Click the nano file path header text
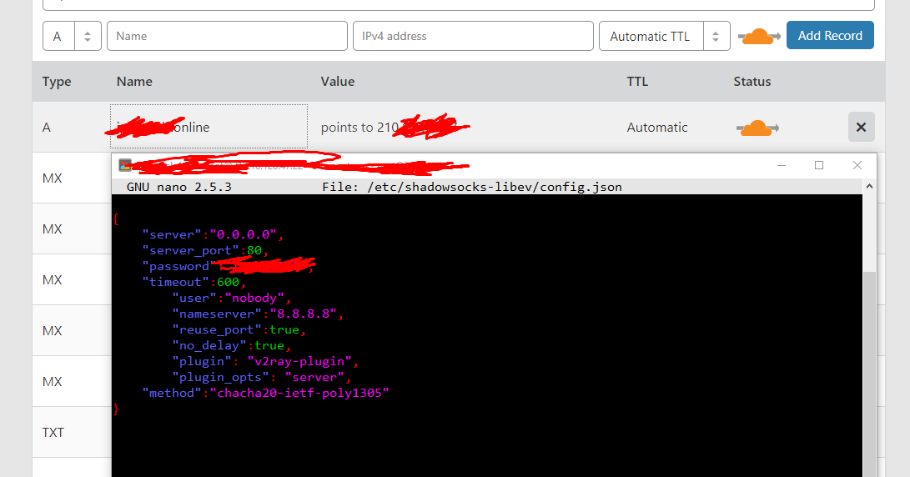The width and height of the screenshot is (910, 477). [x=472, y=187]
